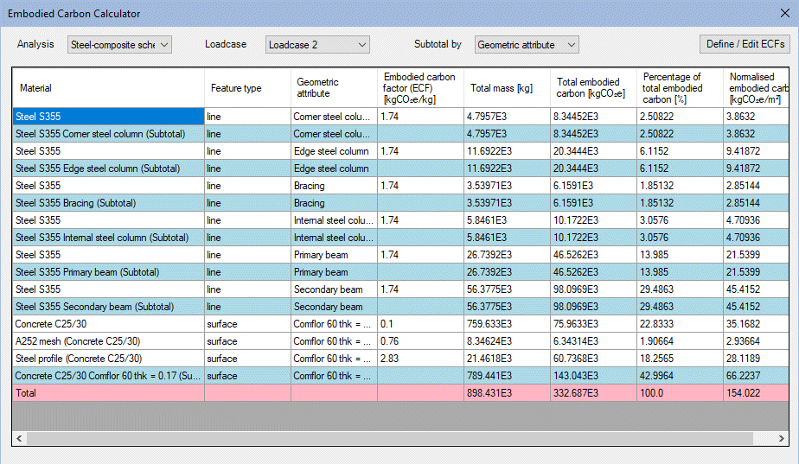Viewport: 799px width, 464px height.
Task: Select the A252 mesh (Concrete C25/30) row
Action: click(108, 341)
